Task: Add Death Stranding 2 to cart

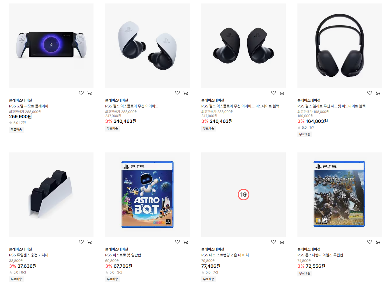Action: [282, 242]
